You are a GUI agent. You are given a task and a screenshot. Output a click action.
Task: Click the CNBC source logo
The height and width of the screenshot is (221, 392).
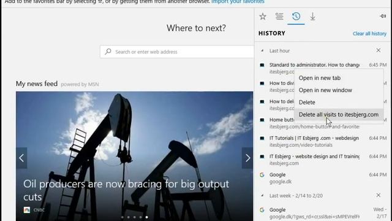[x=27, y=210]
